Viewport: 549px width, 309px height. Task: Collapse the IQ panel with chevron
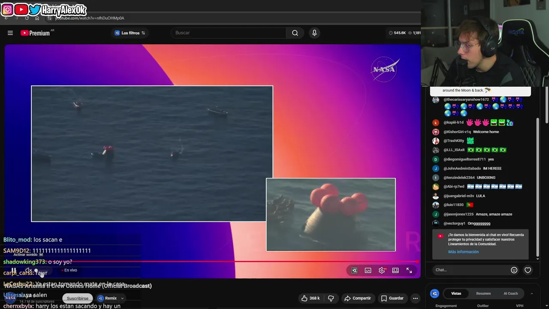tap(531, 294)
